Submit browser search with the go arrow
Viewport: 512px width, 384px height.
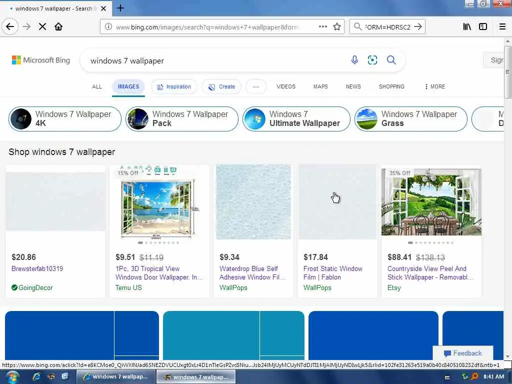(418, 26)
